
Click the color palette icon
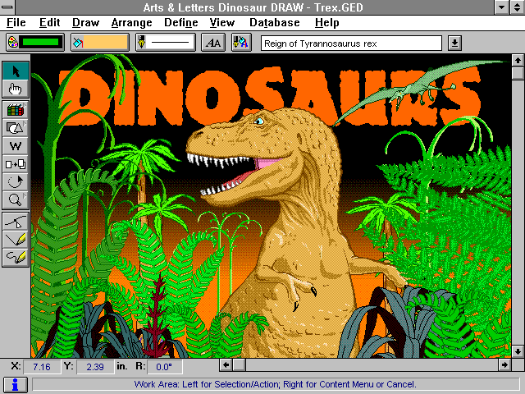[x=13, y=43]
